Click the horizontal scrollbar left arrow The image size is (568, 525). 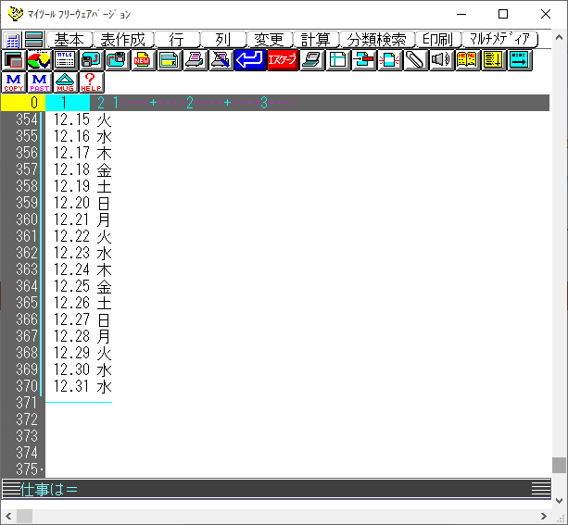pyautogui.click(x=8, y=517)
